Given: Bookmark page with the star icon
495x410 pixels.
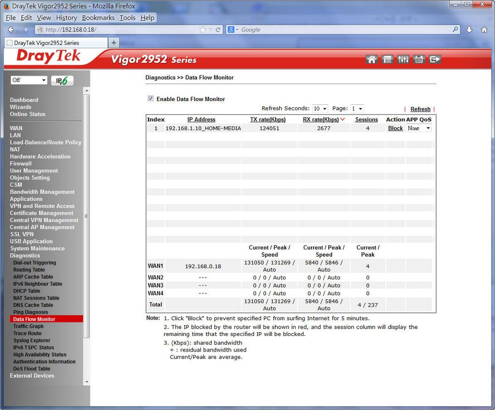Looking at the screenshot, I should tap(203, 29).
